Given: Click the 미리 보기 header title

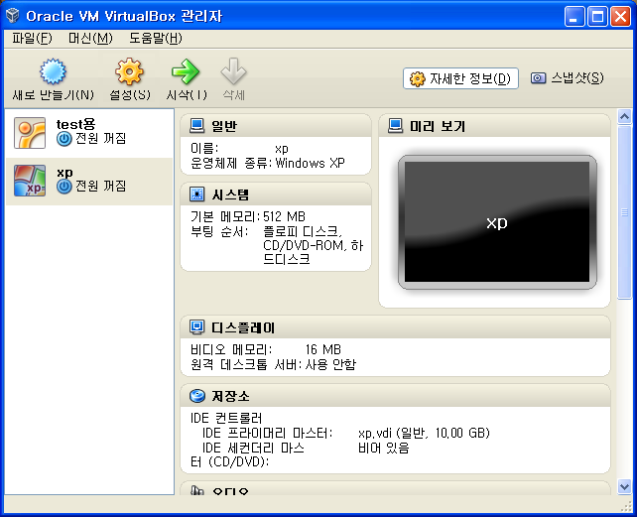Looking at the screenshot, I should click(x=438, y=126).
